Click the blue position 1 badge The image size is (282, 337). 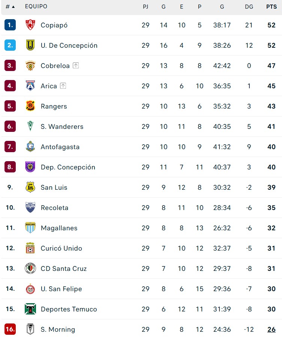coord(10,25)
